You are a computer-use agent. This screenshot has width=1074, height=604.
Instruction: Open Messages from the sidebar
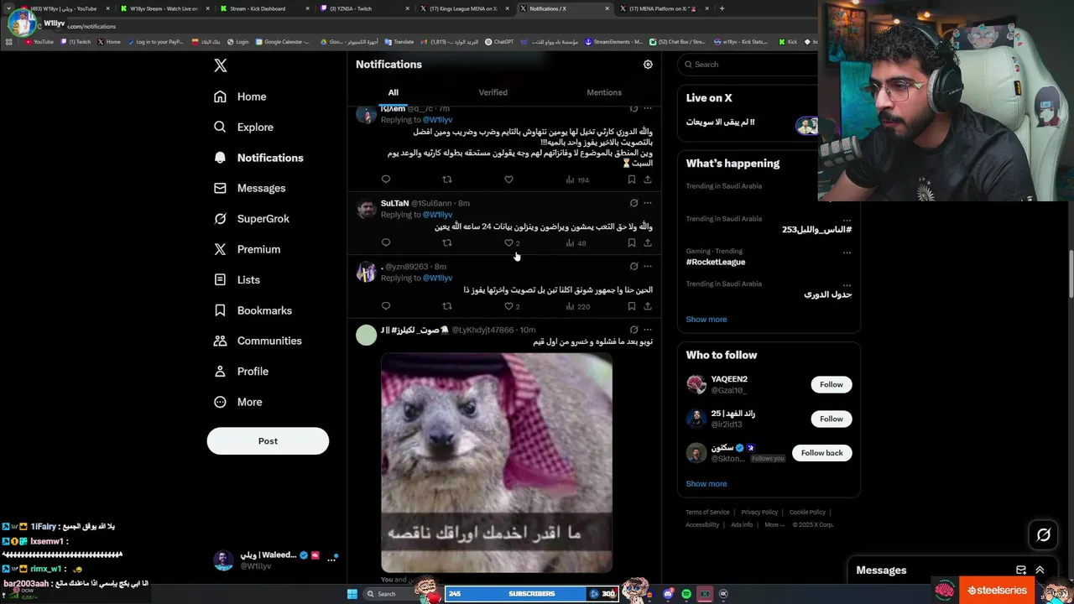click(x=249, y=188)
